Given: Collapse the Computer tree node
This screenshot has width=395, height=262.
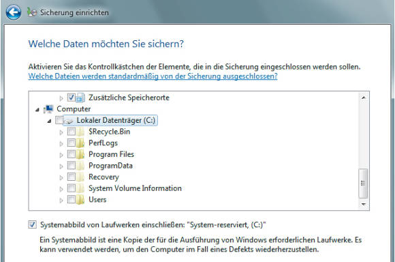Looking at the screenshot, I should coord(37,110).
